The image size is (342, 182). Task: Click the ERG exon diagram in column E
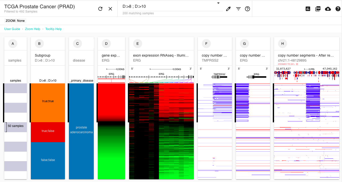pos(161,77)
